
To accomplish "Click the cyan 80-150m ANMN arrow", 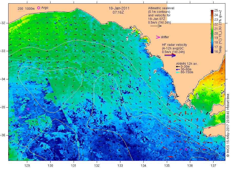I will pyautogui.click(x=178, y=72).
